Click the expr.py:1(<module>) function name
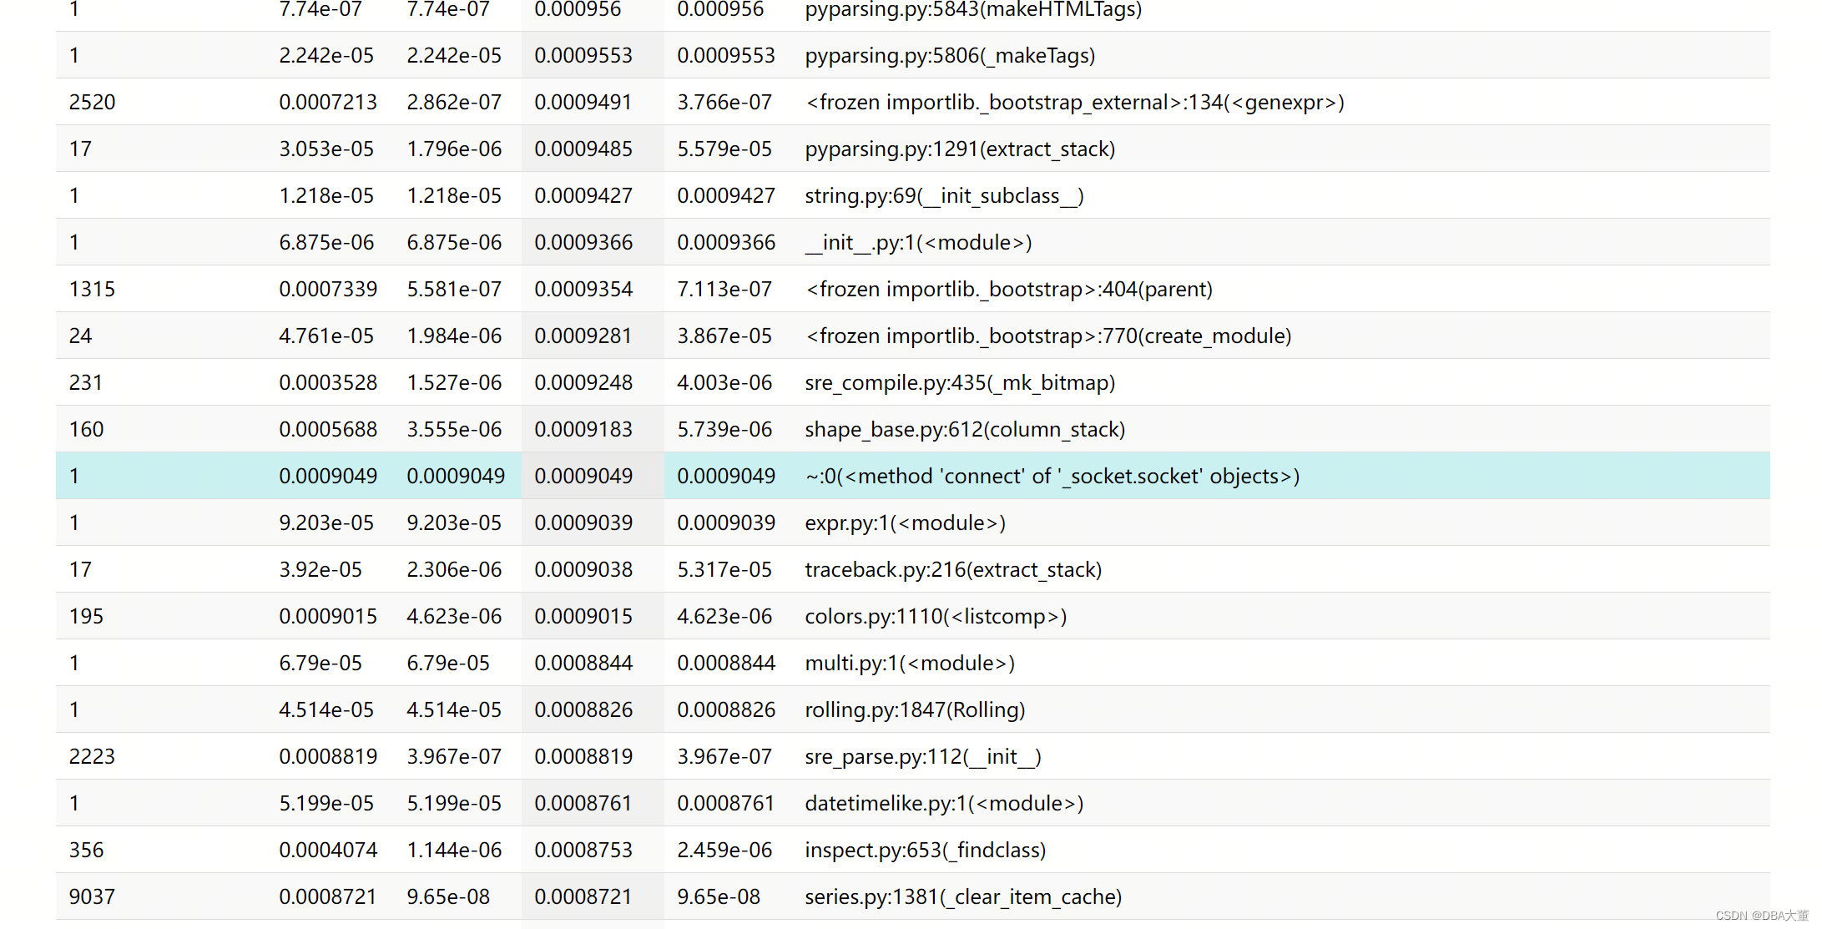 pyautogui.click(x=905, y=523)
